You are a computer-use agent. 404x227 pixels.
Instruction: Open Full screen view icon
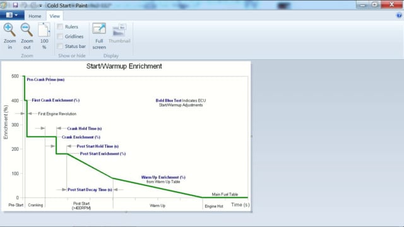tap(99, 29)
